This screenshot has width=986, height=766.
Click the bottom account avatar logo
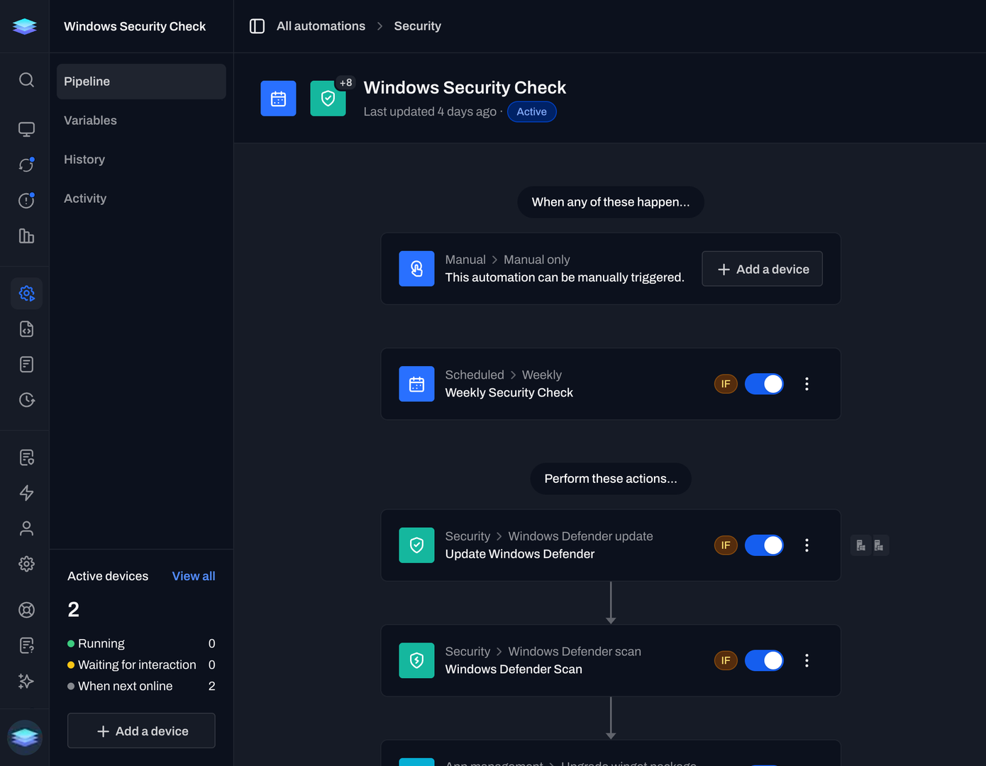[25, 738]
